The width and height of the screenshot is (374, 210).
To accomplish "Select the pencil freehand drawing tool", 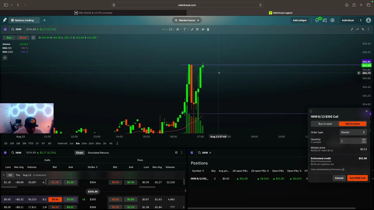I will pyautogui.click(x=192, y=29).
